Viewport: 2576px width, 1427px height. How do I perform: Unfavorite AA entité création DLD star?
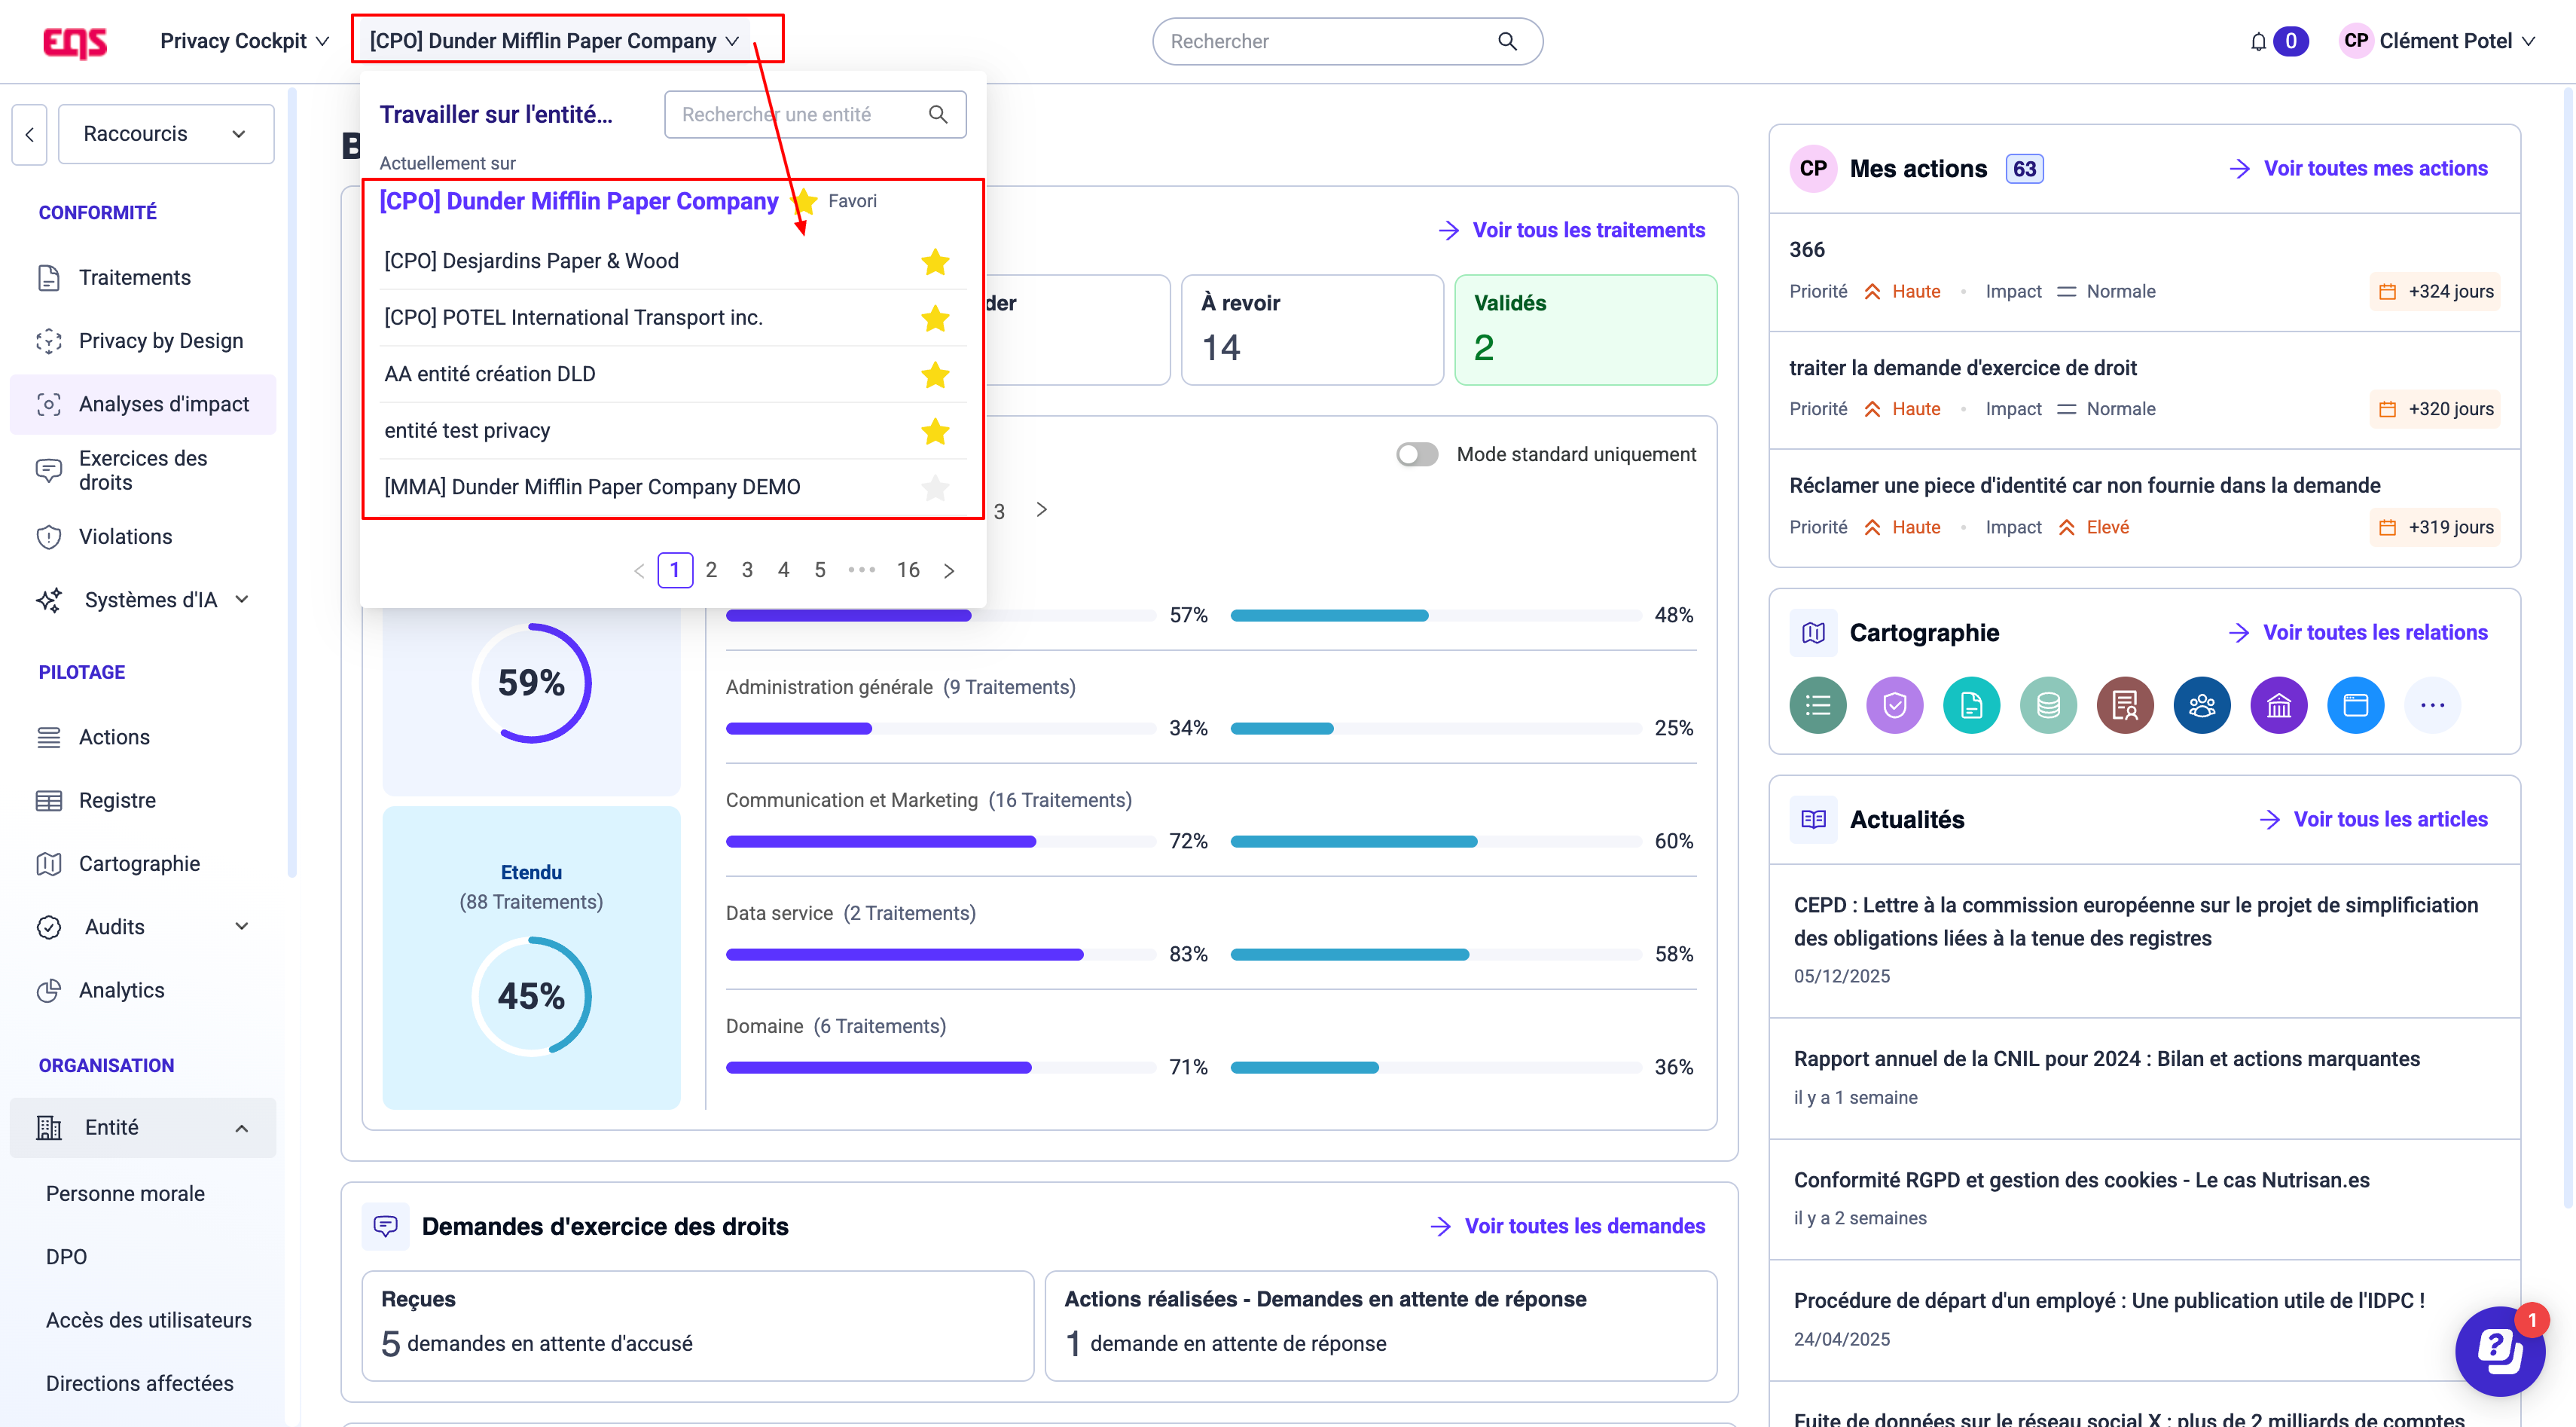pyautogui.click(x=935, y=375)
